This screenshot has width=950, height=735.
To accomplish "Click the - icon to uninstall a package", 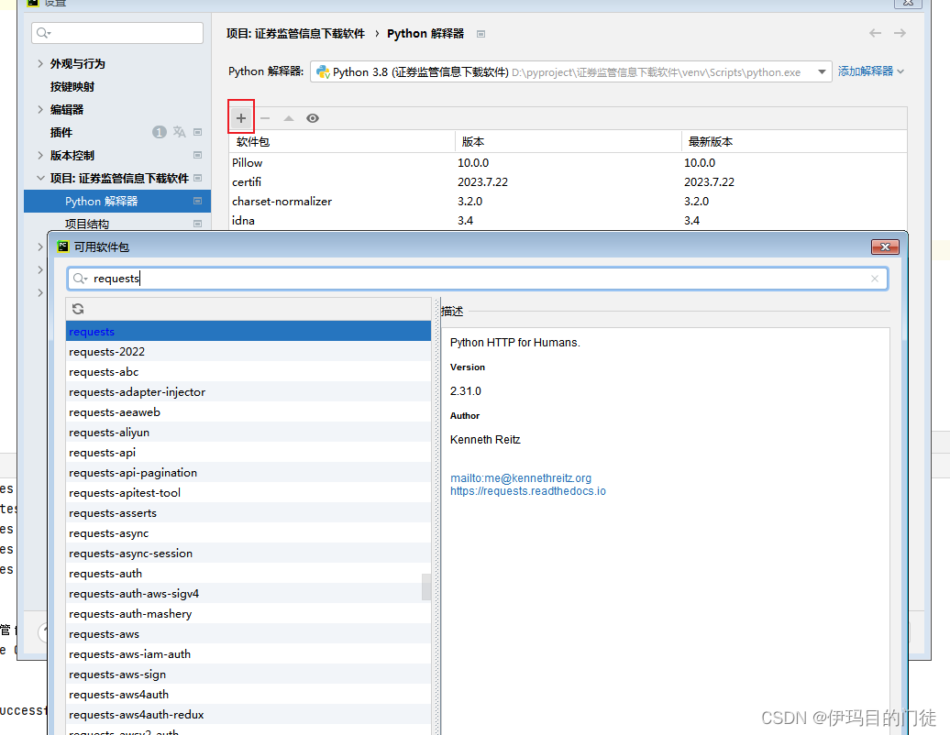I will (x=263, y=116).
